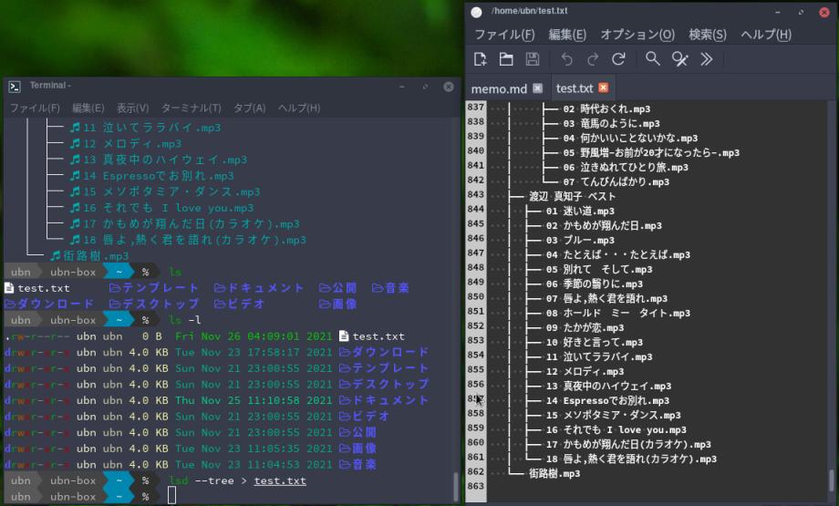Screen dimensions: 839x506
Task: Click the open file folder icon
Action: [506, 59]
